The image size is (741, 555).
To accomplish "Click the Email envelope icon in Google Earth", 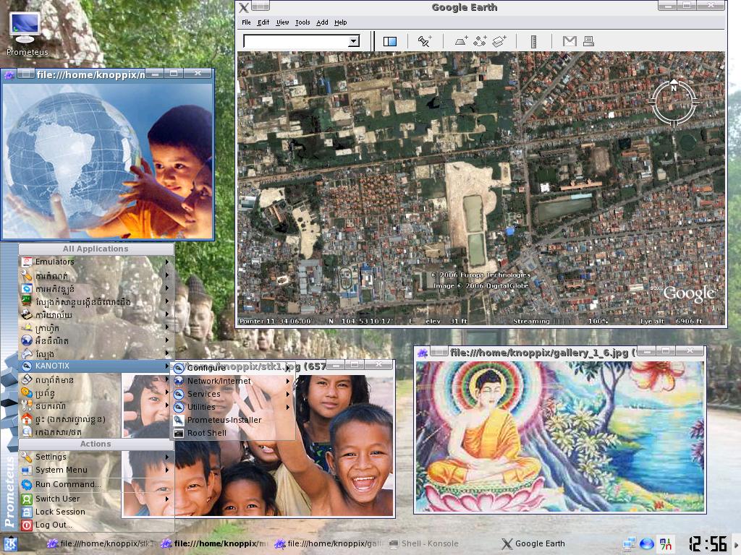I will (569, 41).
